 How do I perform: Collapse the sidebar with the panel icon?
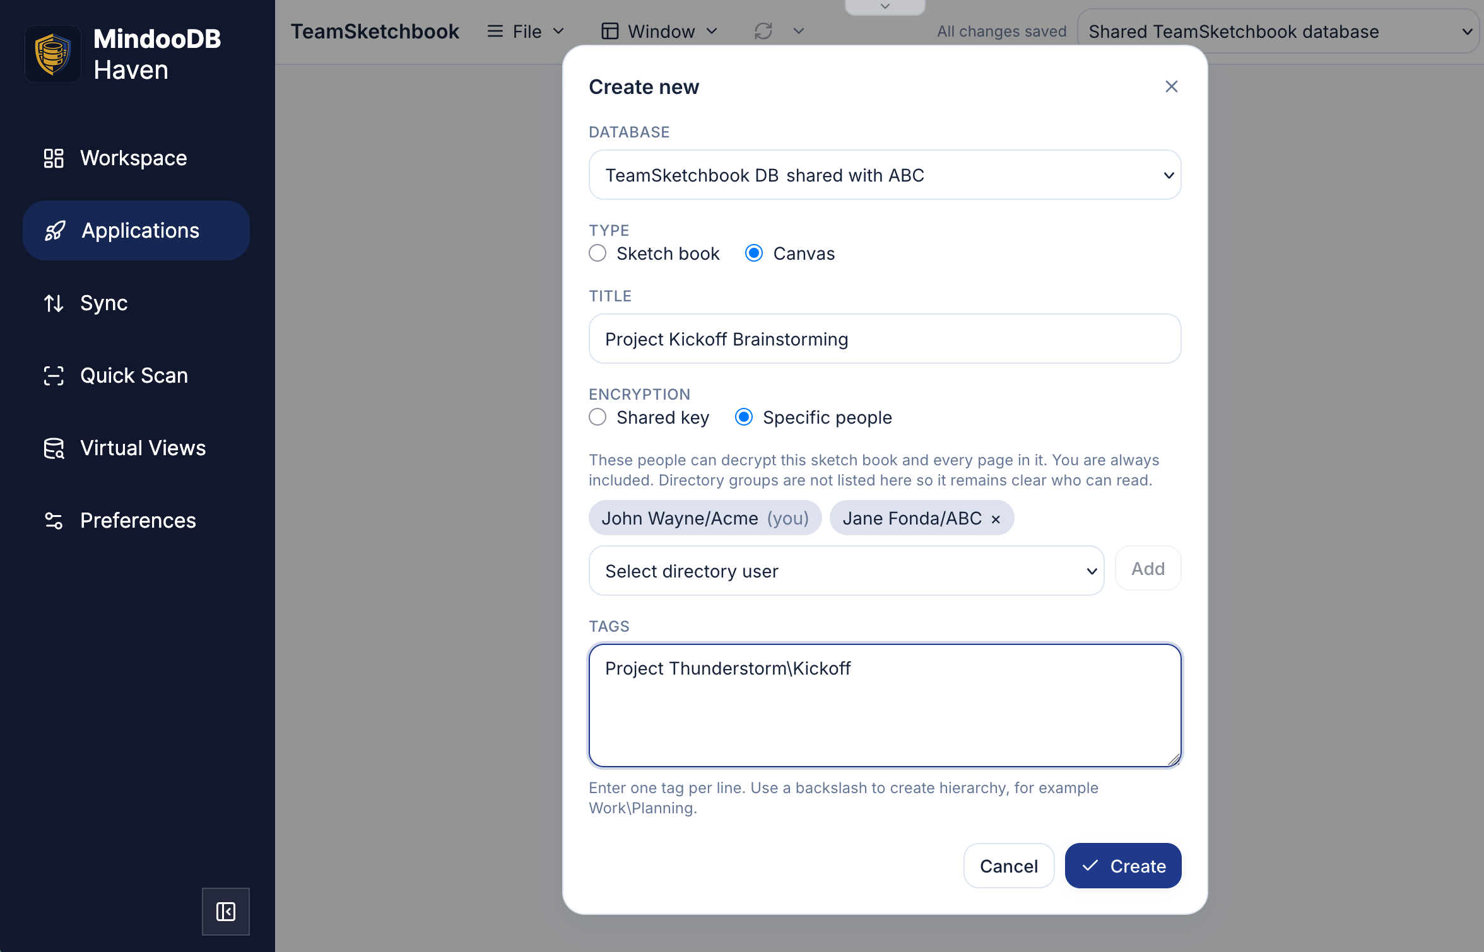226,912
